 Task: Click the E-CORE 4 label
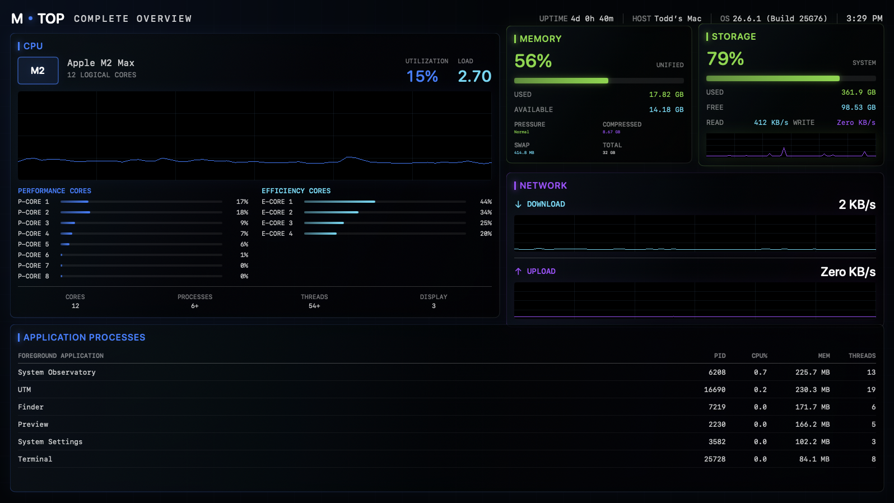coord(277,234)
